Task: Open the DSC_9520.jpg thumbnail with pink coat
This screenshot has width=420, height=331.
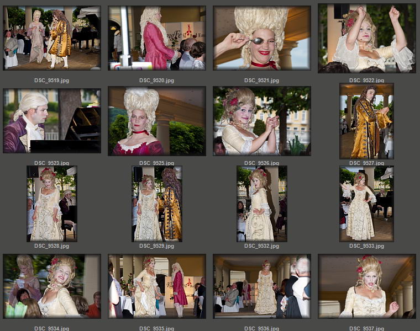Action: coord(157,38)
